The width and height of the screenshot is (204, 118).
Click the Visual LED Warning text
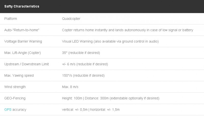(110, 41)
